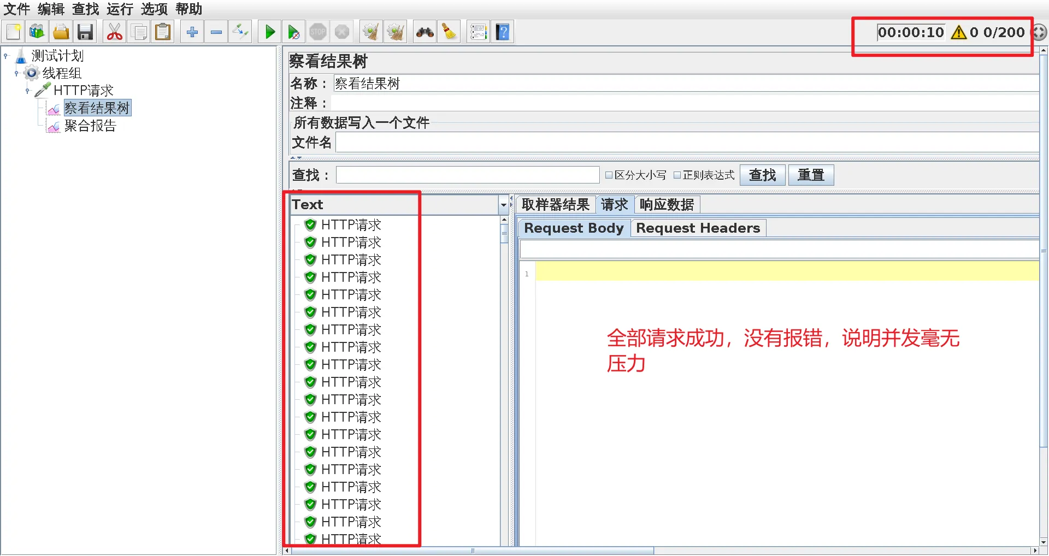Click the Open file folder icon

tap(61, 32)
